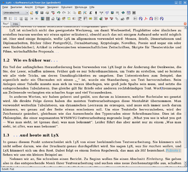
Task: Click the vertical scrollbar down arrow
Action: [185, 165]
